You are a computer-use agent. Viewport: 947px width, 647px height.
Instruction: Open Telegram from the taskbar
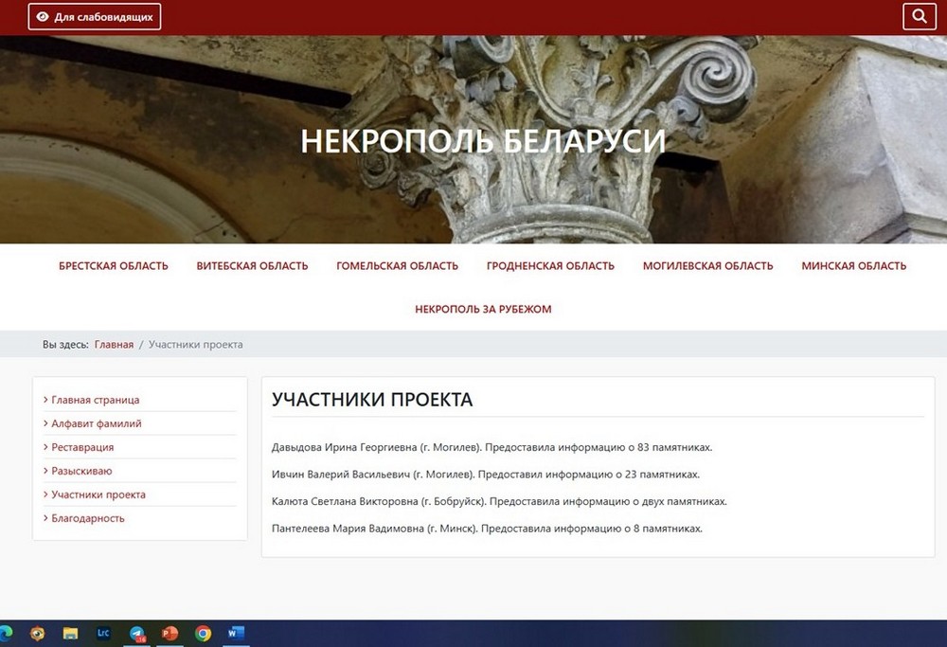pyautogui.click(x=137, y=633)
